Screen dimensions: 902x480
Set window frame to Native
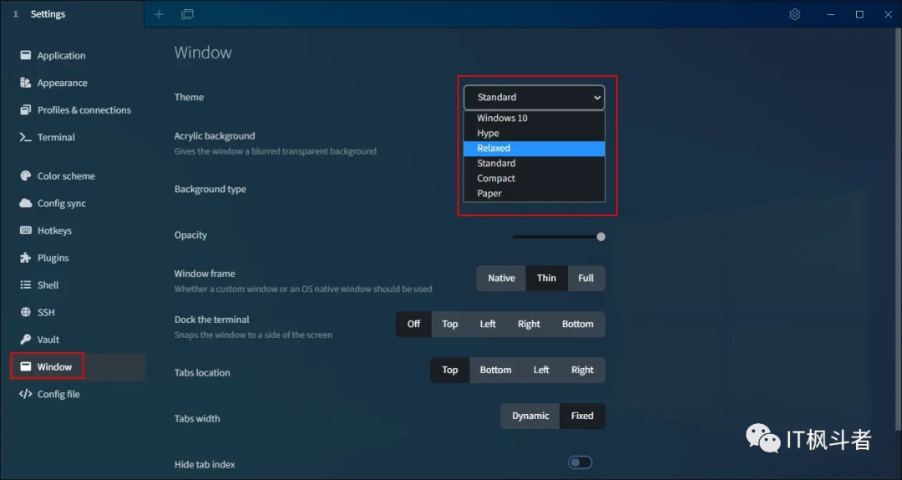(x=501, y=278)
